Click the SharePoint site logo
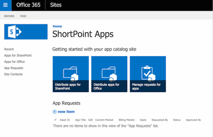This screenshot has height=137, width=213. coord(26,32)
